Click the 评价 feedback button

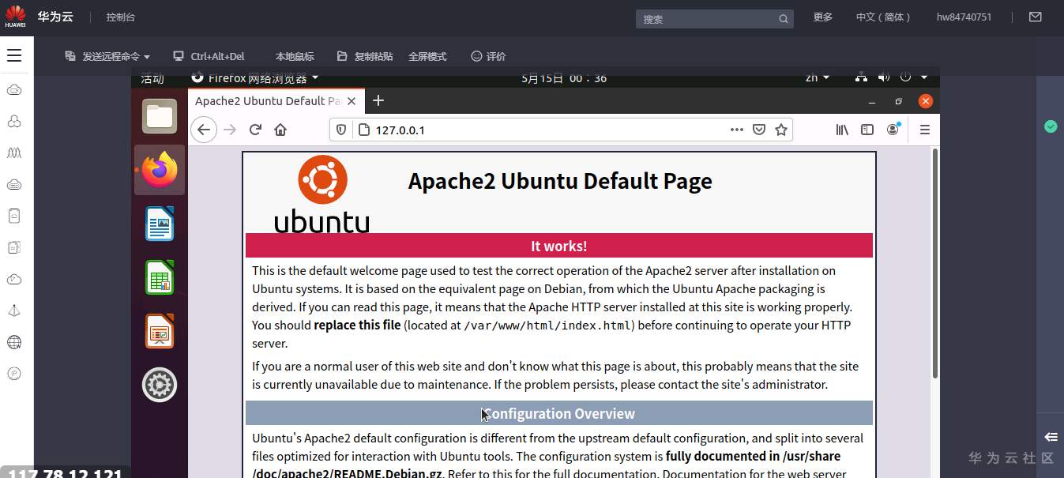click(488, 56)
